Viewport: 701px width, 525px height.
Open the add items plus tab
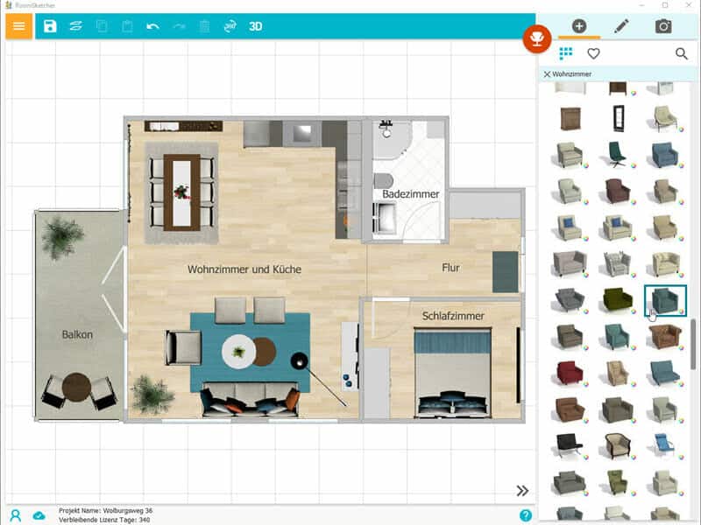(x=578, y=26)
